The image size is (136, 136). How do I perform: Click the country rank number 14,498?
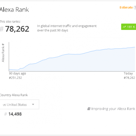(x=15, y=114)
